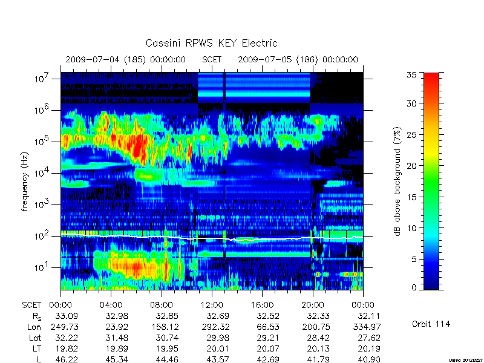Image resolution: width=484 pixels, height=363 pixels.
Task: Click the 10^3 frequency axis tick label
Action: point(41,204)
